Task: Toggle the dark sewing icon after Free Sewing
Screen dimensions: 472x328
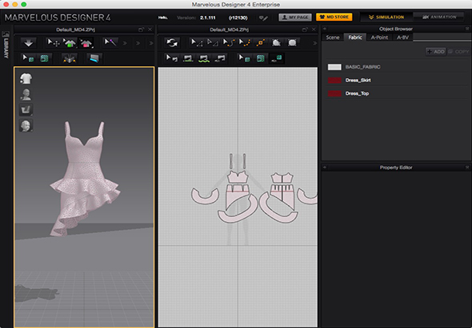Action: [219, 58]
